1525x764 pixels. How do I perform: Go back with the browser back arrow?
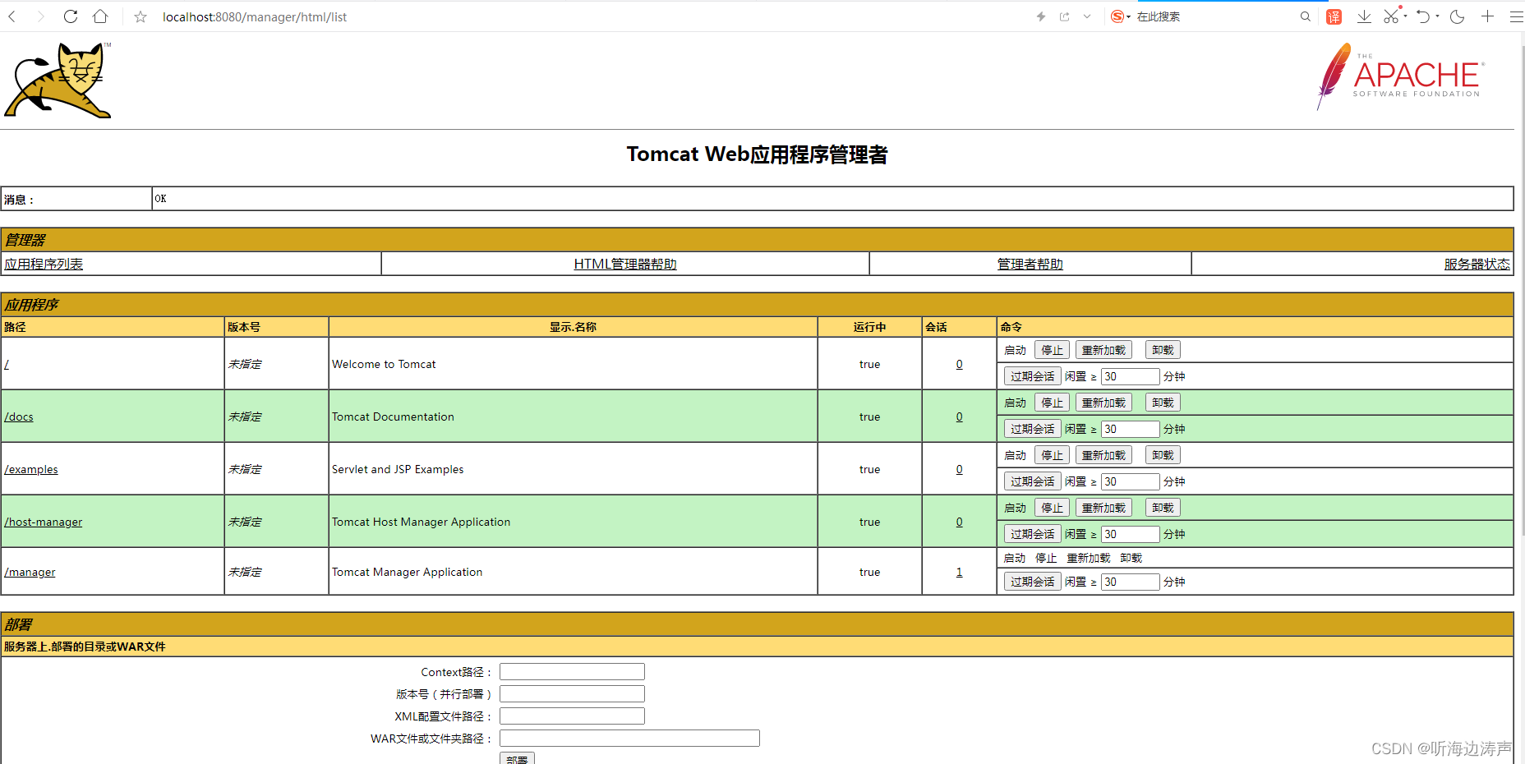pos(12,16)
